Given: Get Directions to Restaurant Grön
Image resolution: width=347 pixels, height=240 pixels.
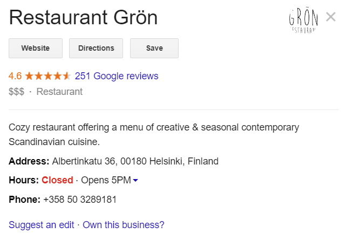Looking at the screenshot, I should pos(96,48).
